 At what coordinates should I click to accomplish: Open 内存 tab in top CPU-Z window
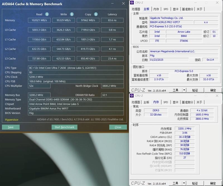[x=156, y=9]
